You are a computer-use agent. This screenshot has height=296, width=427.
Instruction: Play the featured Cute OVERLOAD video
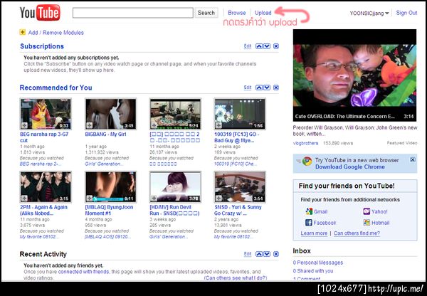(354, 75)
